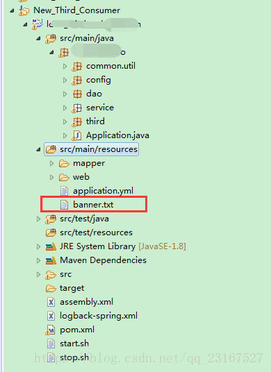Expand the src/test/java folder
The height and width of the screenshot is (372, 271).
pos(38,219)
